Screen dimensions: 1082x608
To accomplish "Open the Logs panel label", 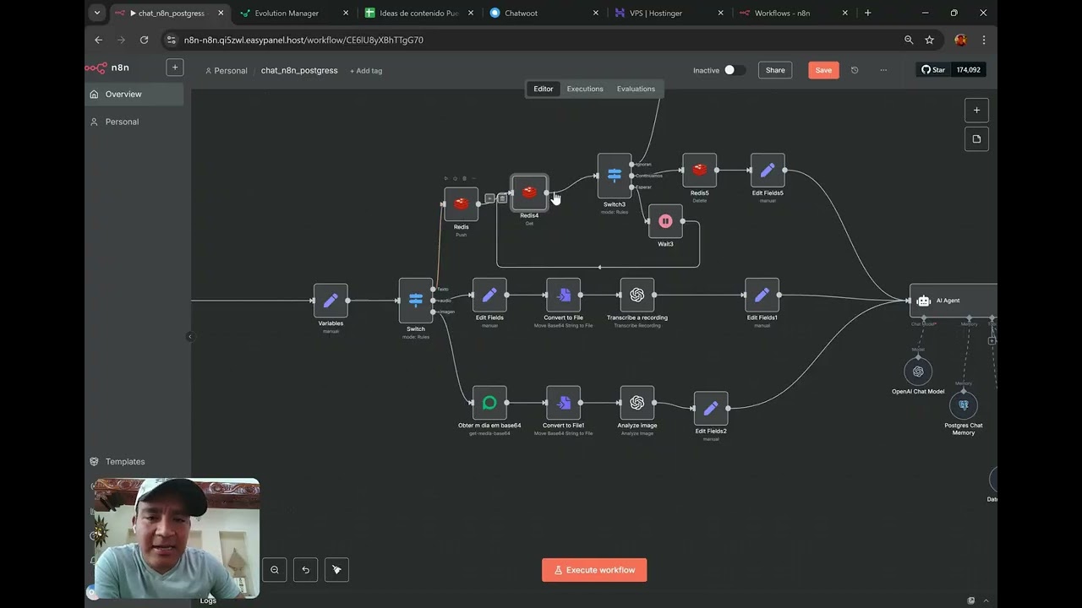I will [x=208, y=600].
